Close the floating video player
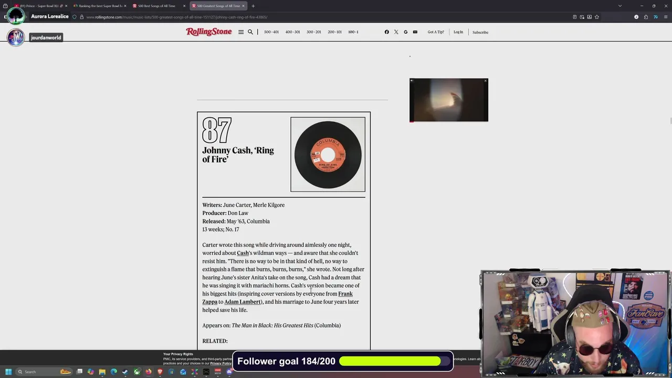This screenshot has width=672, height=378. 486,81
